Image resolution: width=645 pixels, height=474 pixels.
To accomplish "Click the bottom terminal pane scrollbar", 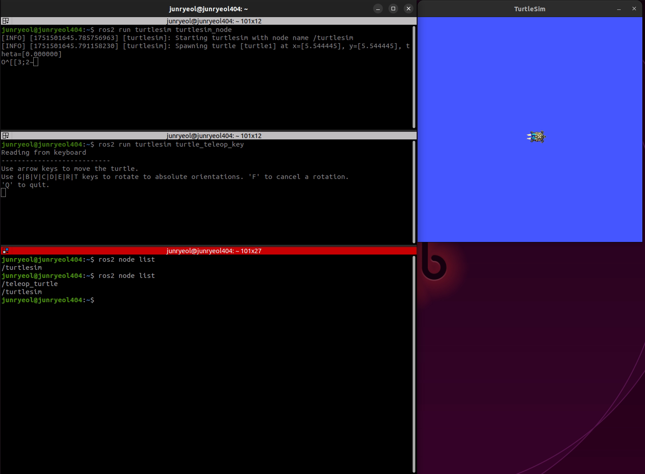I will point(414,364).
